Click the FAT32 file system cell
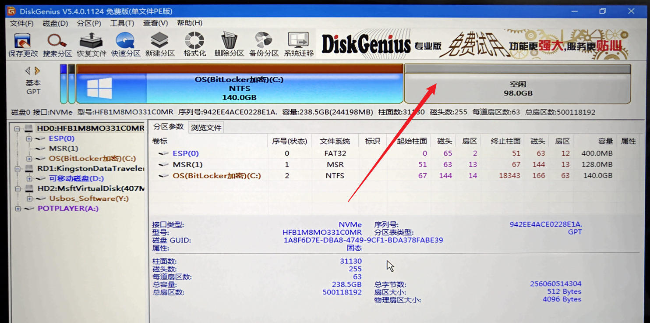This screenshot has height=323, width=650. (335, 153)
